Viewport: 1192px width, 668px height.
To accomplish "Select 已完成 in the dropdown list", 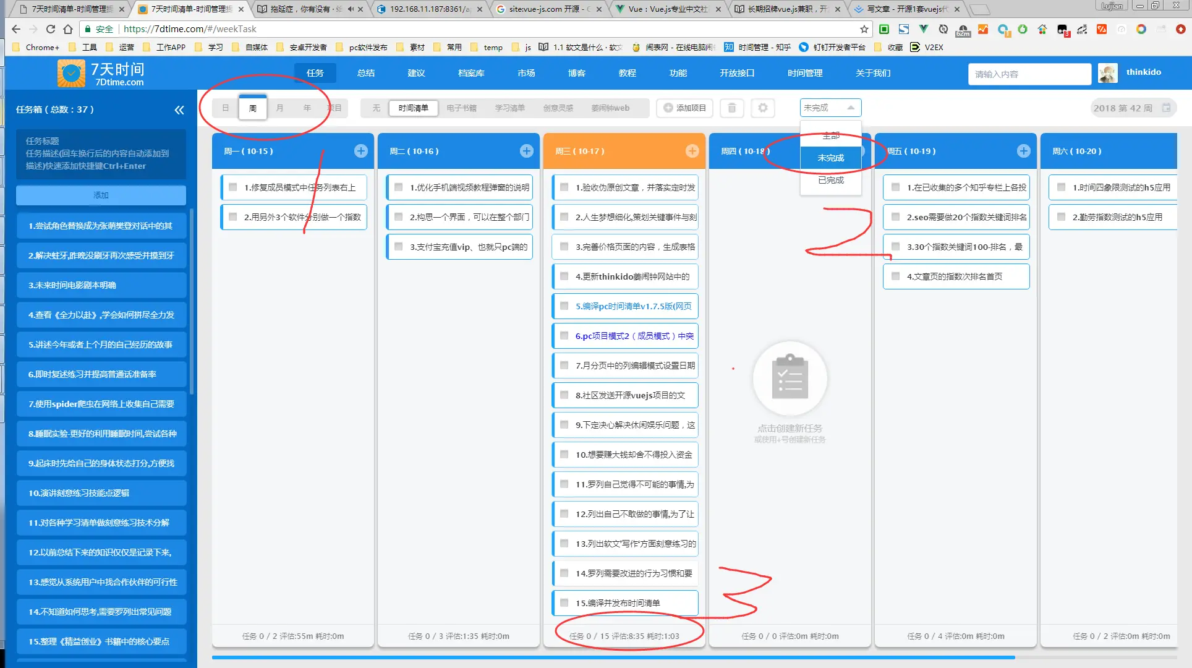I will 830,180.
